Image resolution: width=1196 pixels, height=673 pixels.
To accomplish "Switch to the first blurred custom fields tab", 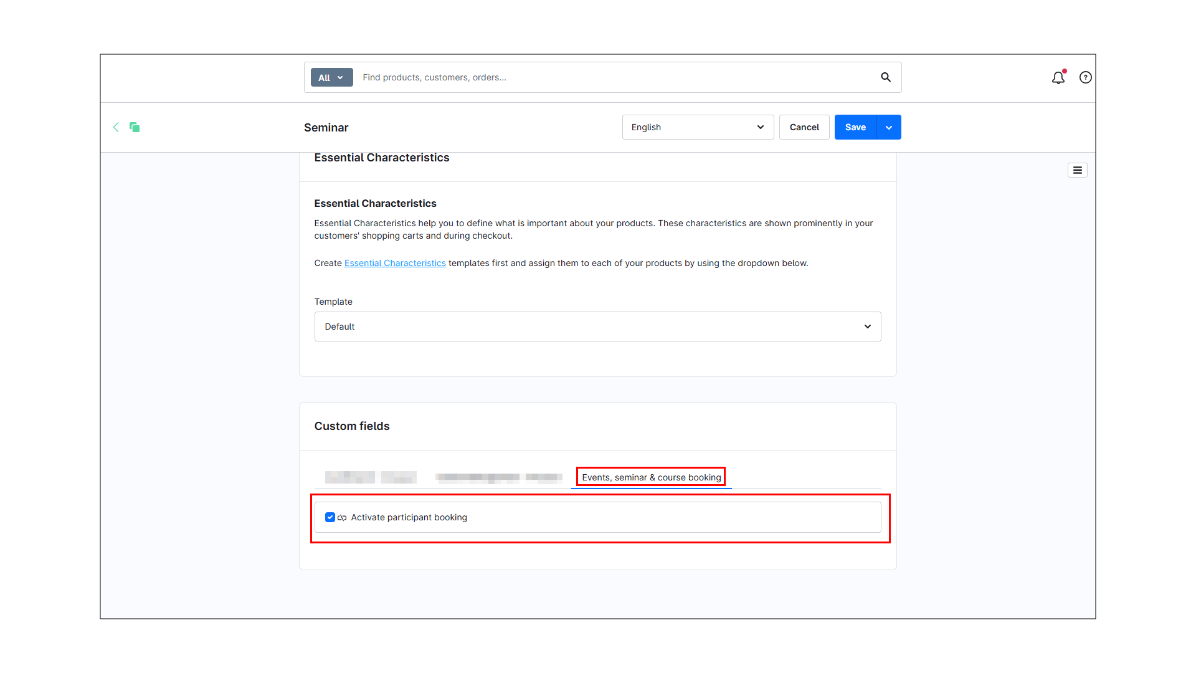I will [370, 477].
